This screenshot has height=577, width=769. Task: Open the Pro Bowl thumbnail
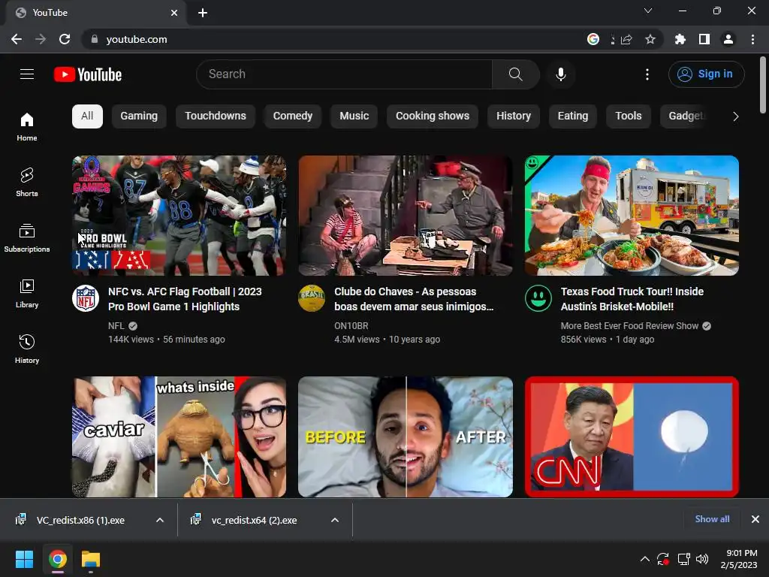[x=179, y=216]
